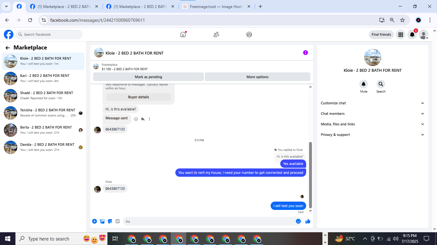Open Chrome's three-dot menu
This screenshot has height=245, width=437.
[x=430, y=20]
